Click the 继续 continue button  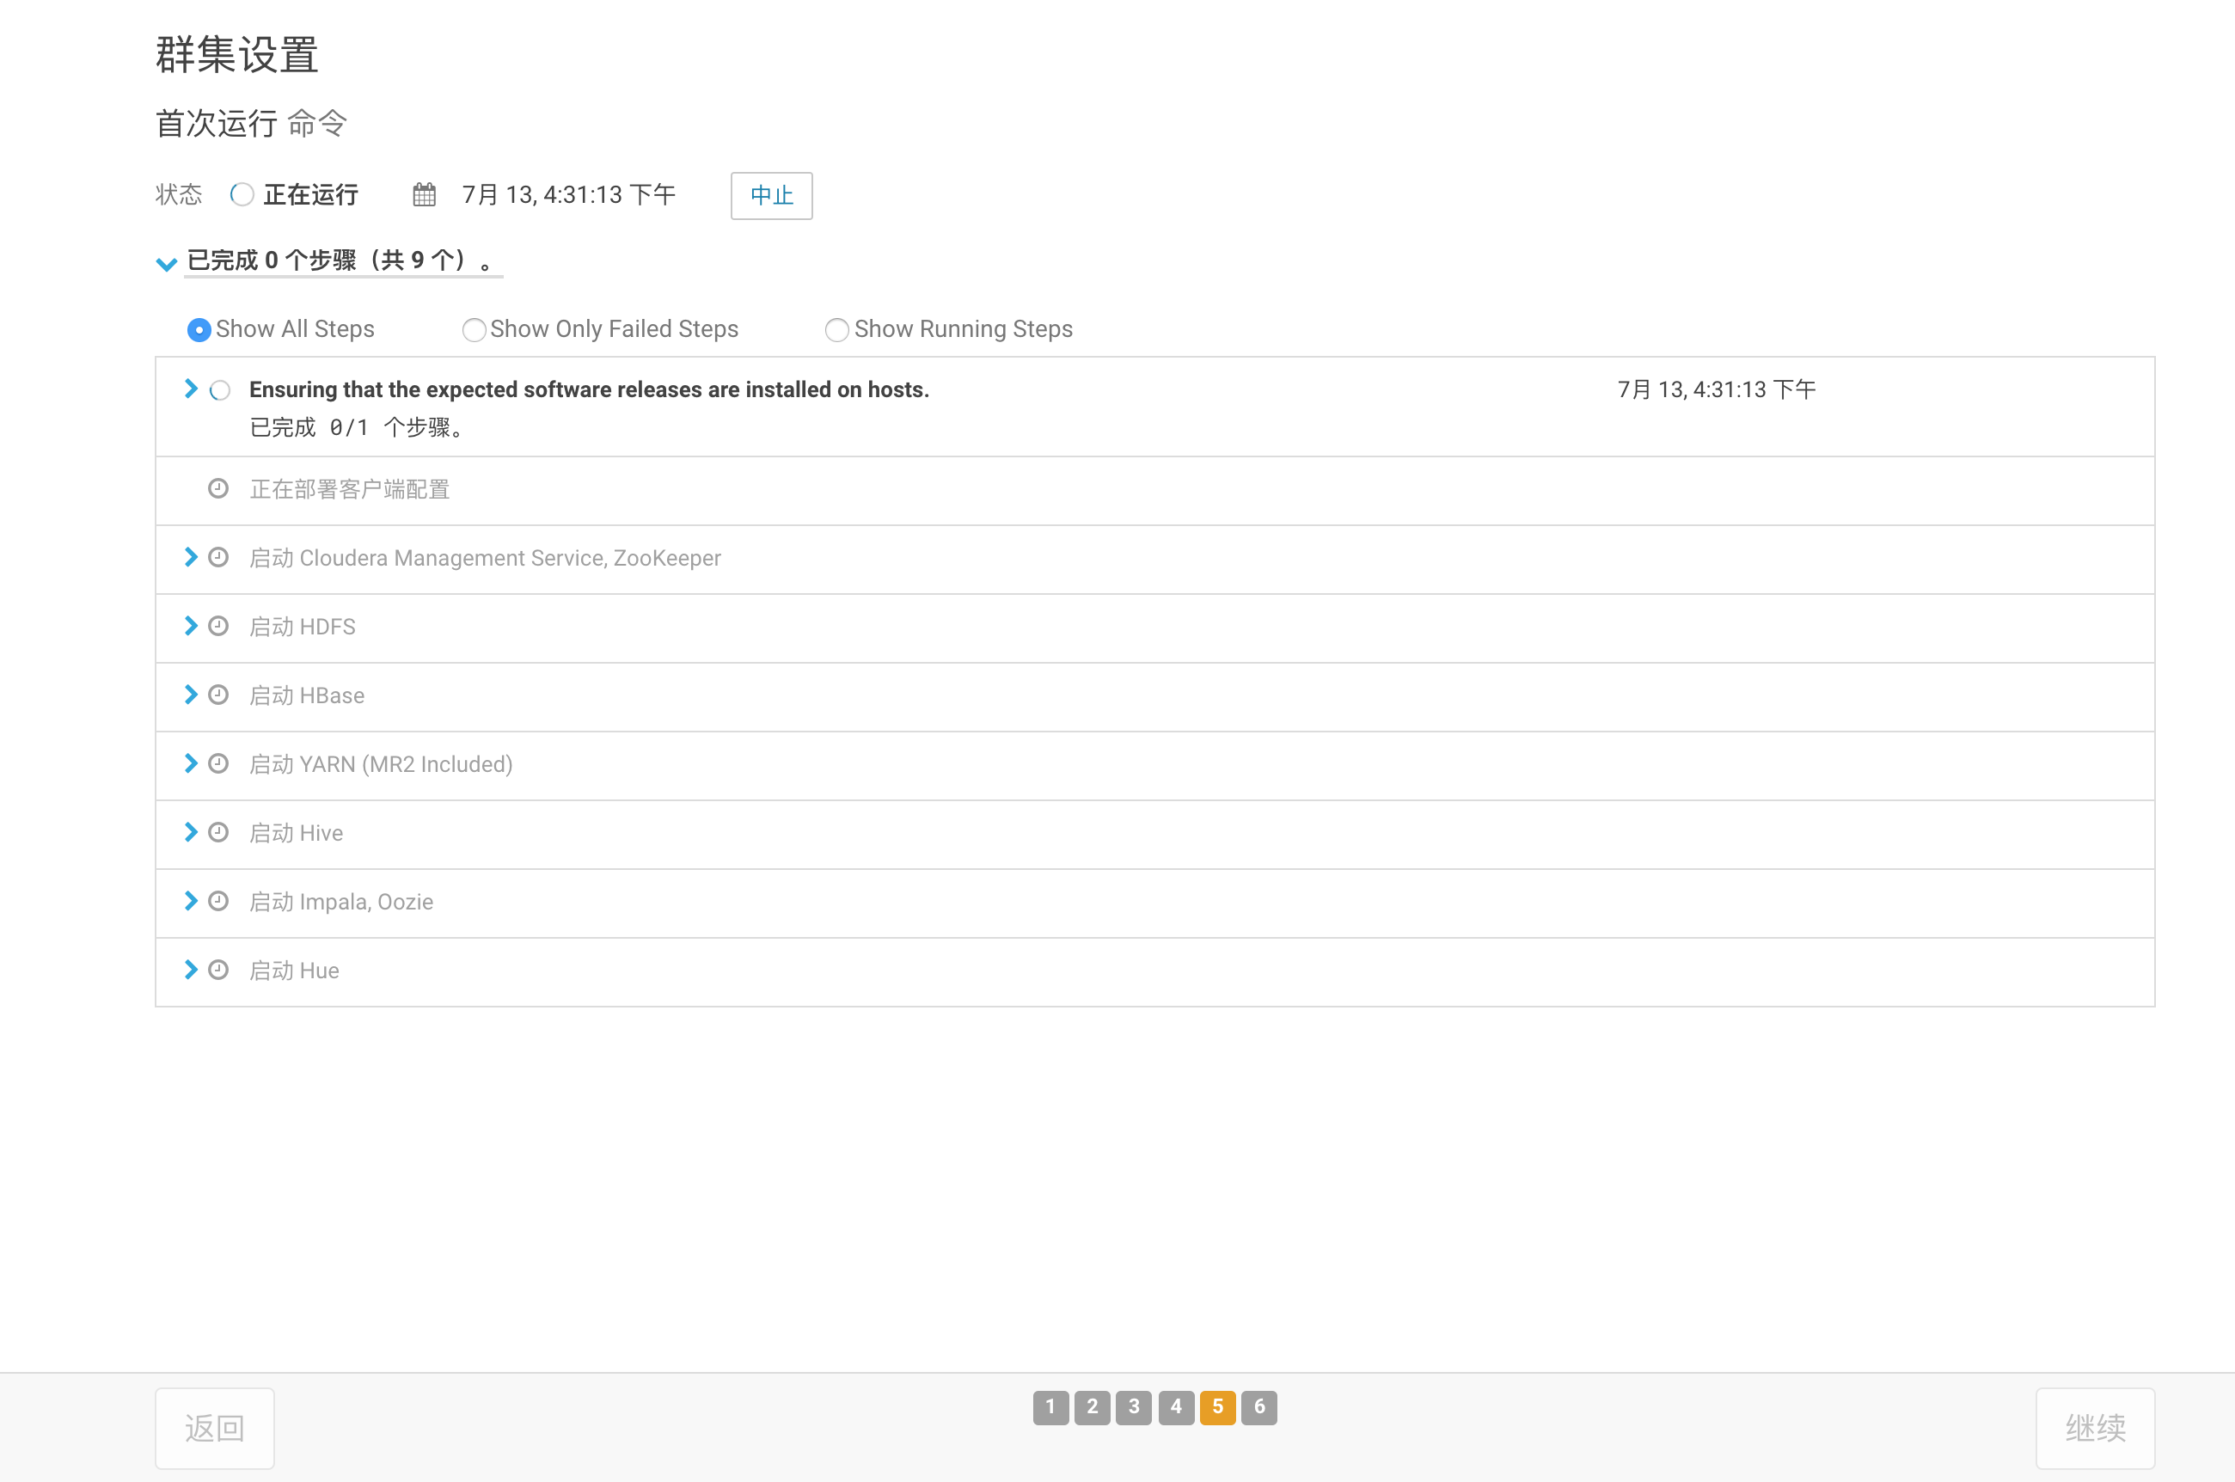click(2094, 1427)
